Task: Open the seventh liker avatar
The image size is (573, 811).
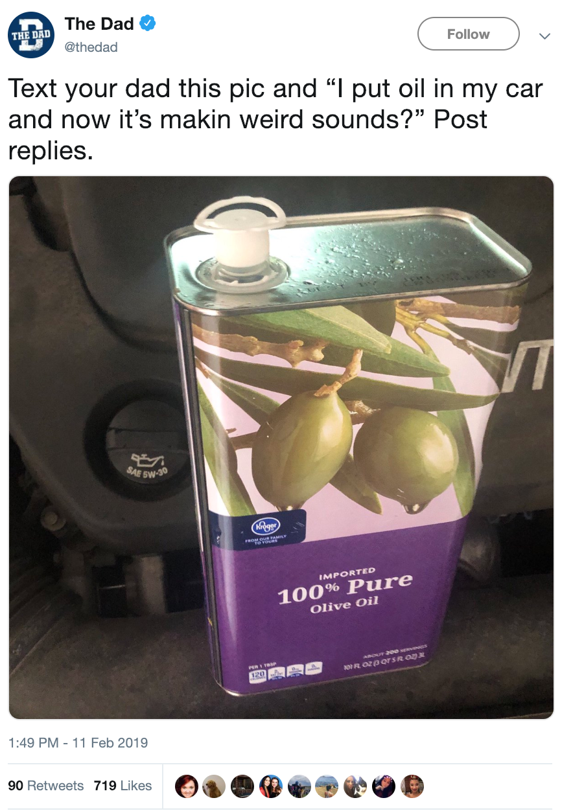Action: click(x=355, y=786)
